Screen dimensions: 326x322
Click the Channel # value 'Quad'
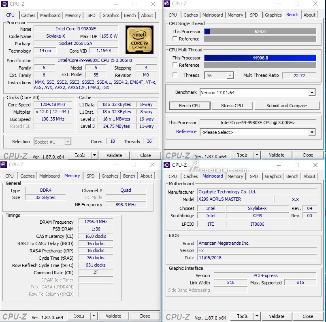click(126, 190)
